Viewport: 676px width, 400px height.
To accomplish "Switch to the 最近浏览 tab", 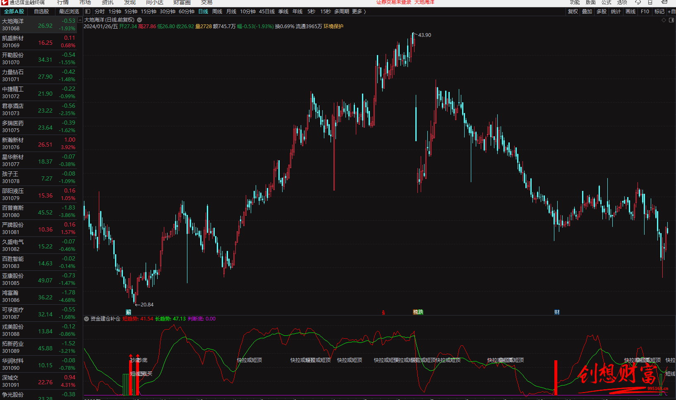I will coord(69,12).
